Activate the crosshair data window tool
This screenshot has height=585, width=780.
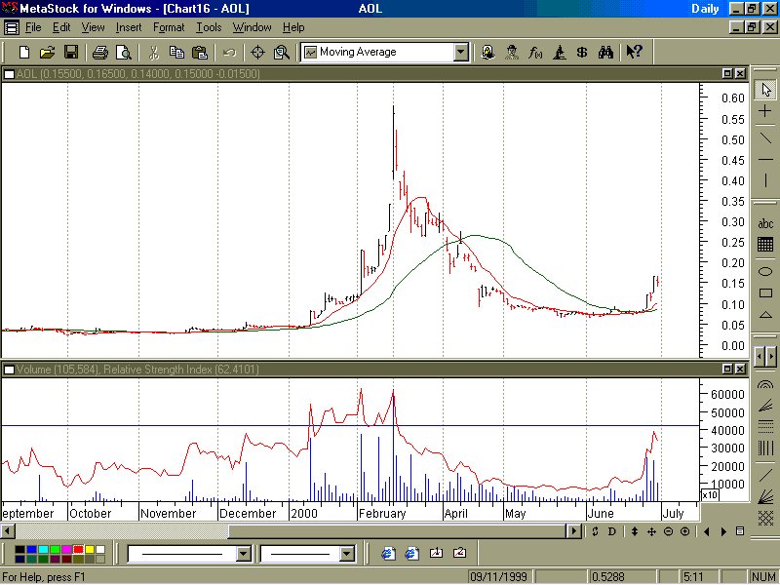257,53
